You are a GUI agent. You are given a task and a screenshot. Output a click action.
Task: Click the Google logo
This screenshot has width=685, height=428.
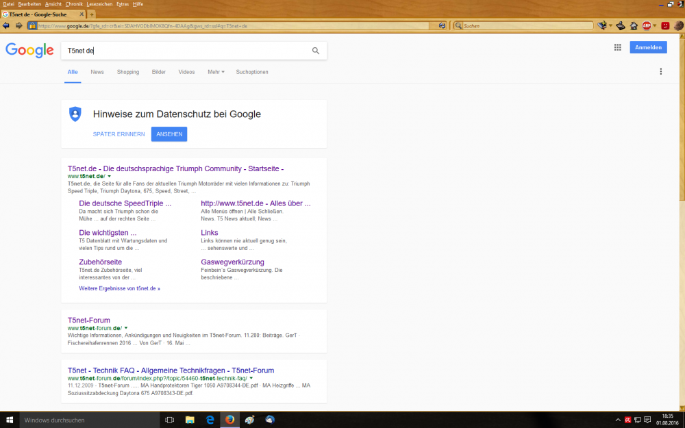pyautogui.click(x=29, y=50)
